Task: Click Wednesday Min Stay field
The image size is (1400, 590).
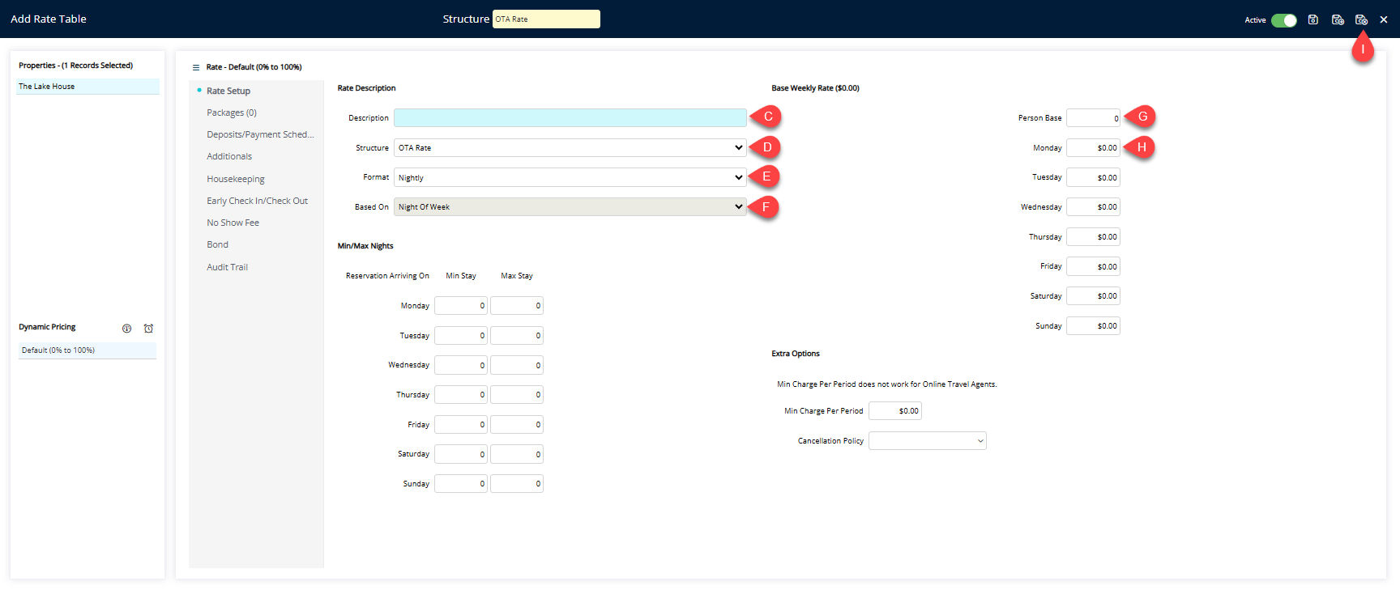Action: coord(461,365)
